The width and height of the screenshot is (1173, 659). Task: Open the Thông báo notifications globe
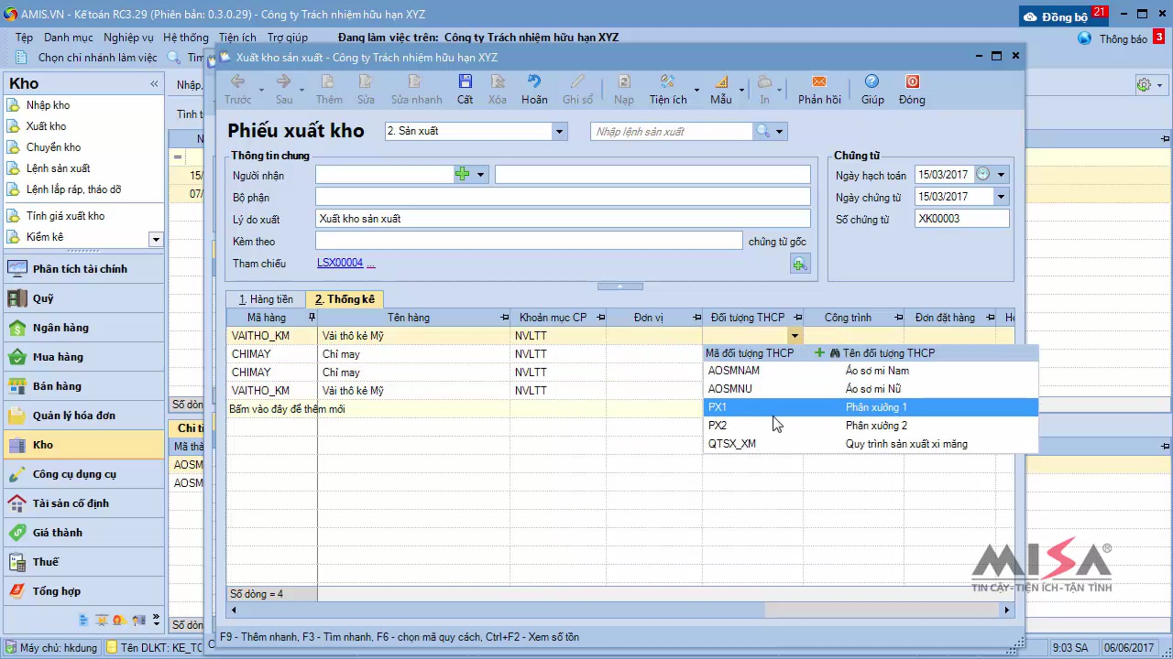tap(1084, 38)
